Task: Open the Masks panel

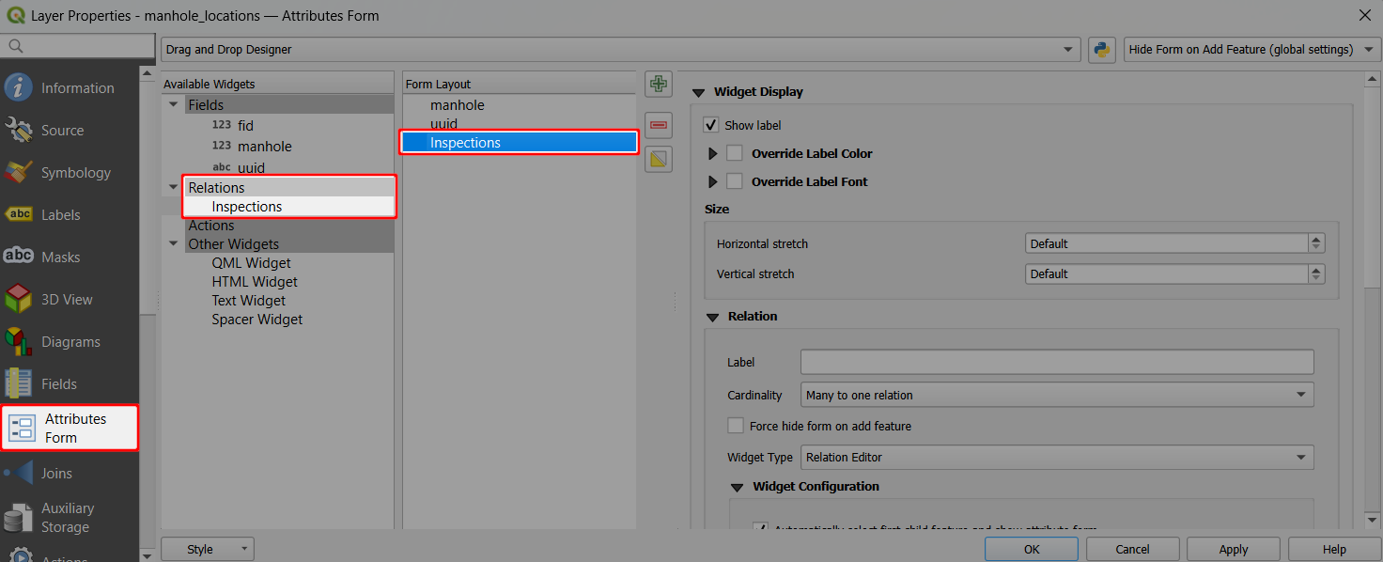Action: tap(19, 256)
